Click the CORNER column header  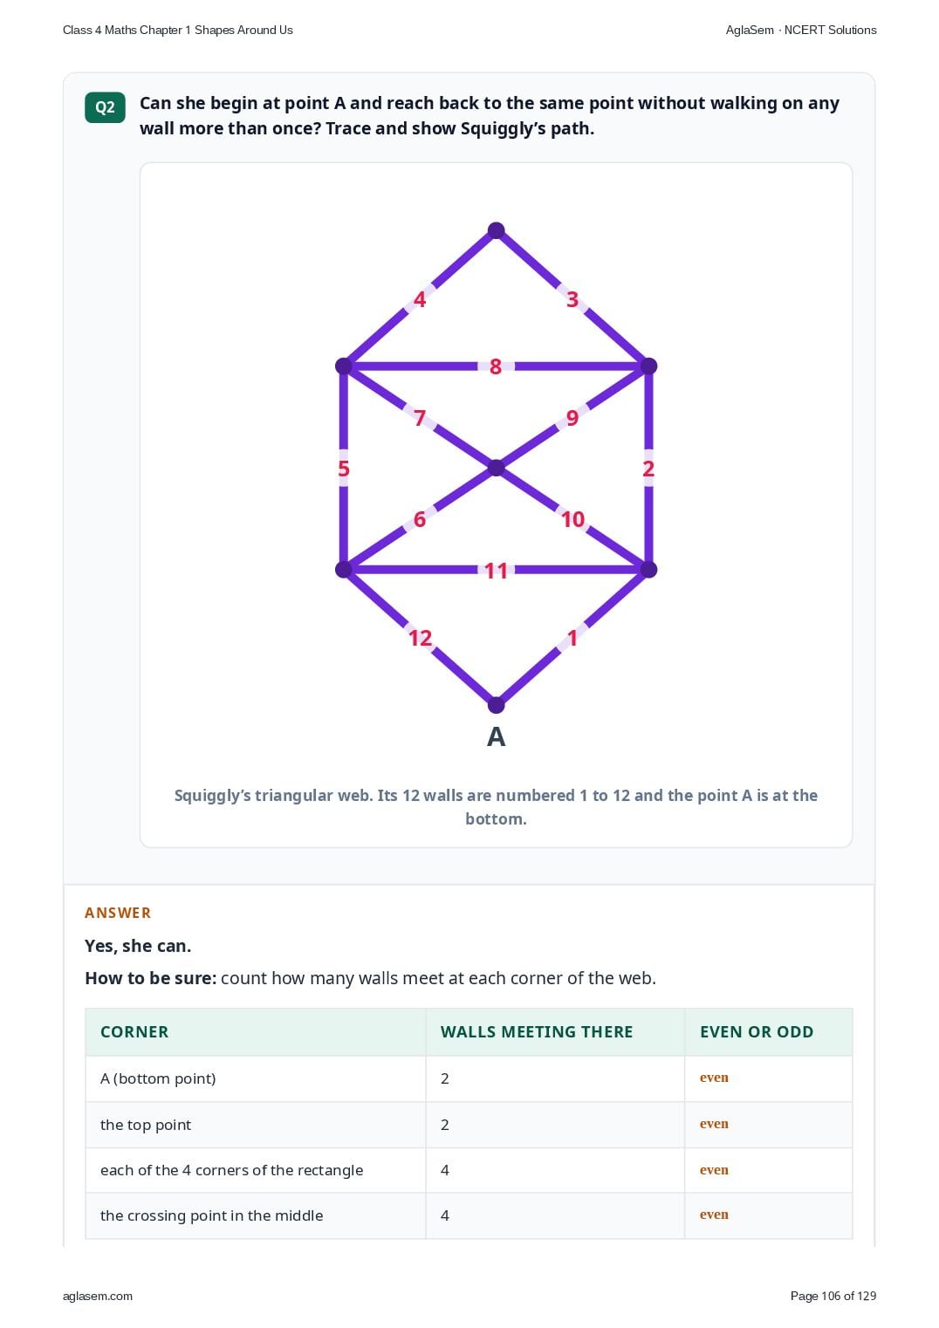point(134,1032)
